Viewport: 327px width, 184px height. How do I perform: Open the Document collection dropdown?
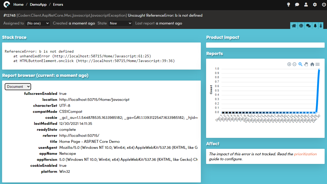pyautogui.click(x=18, y=87)
